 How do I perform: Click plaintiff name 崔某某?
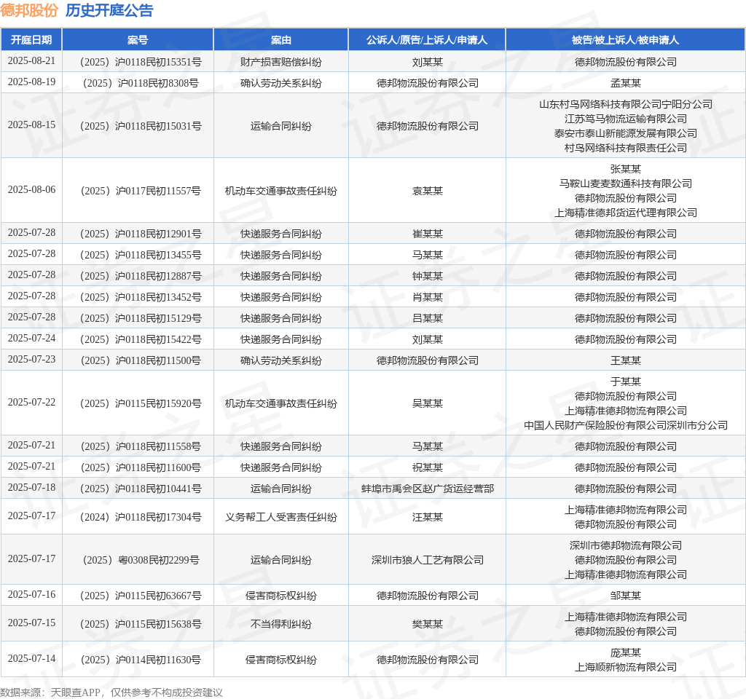point(427,234)
